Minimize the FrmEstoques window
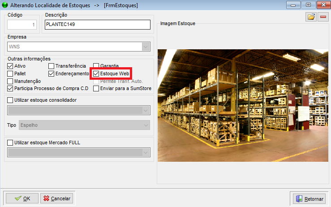Viewport: 331px width, 207px height. pos(293,5)
